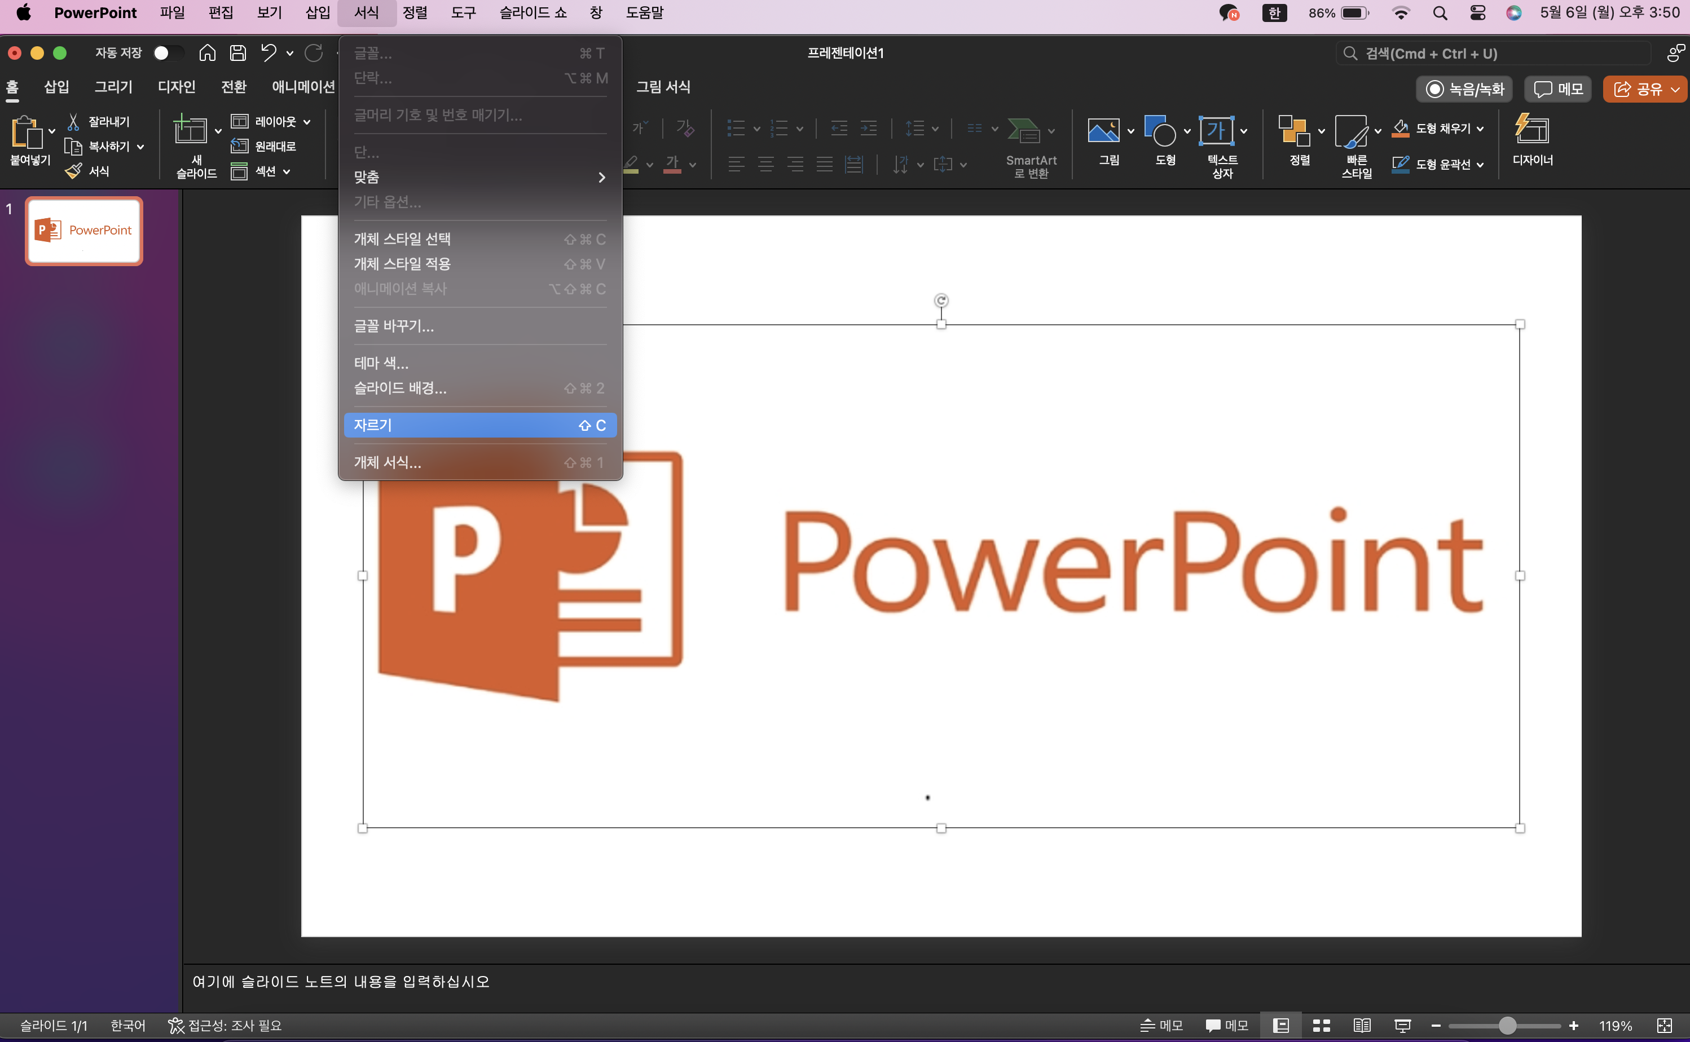Click the Comments (메모) button in ribbon

pos(1559,89)
